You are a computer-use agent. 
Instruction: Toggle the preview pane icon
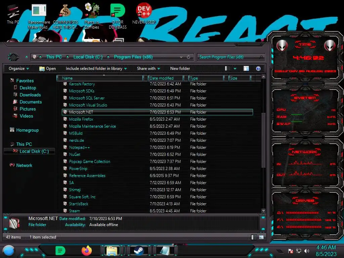pos(246,69)
